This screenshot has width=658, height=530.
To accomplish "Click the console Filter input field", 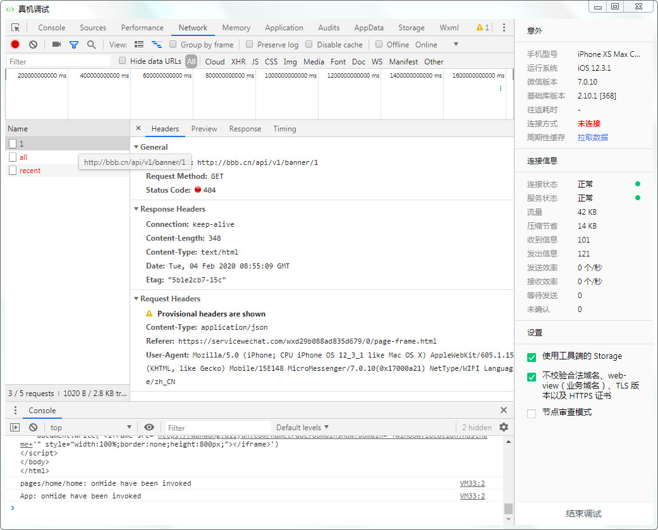I will (218, 428).
